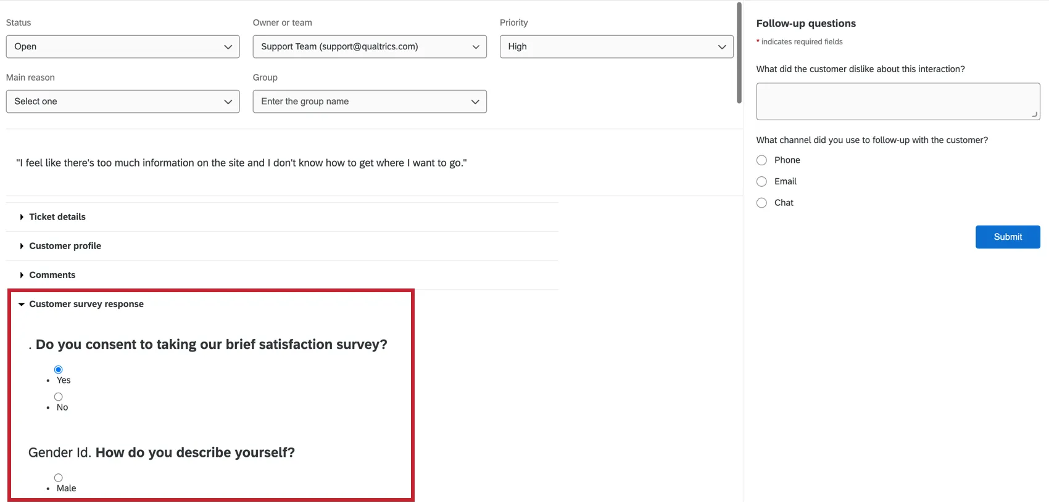Select Male for gender question

59,478
